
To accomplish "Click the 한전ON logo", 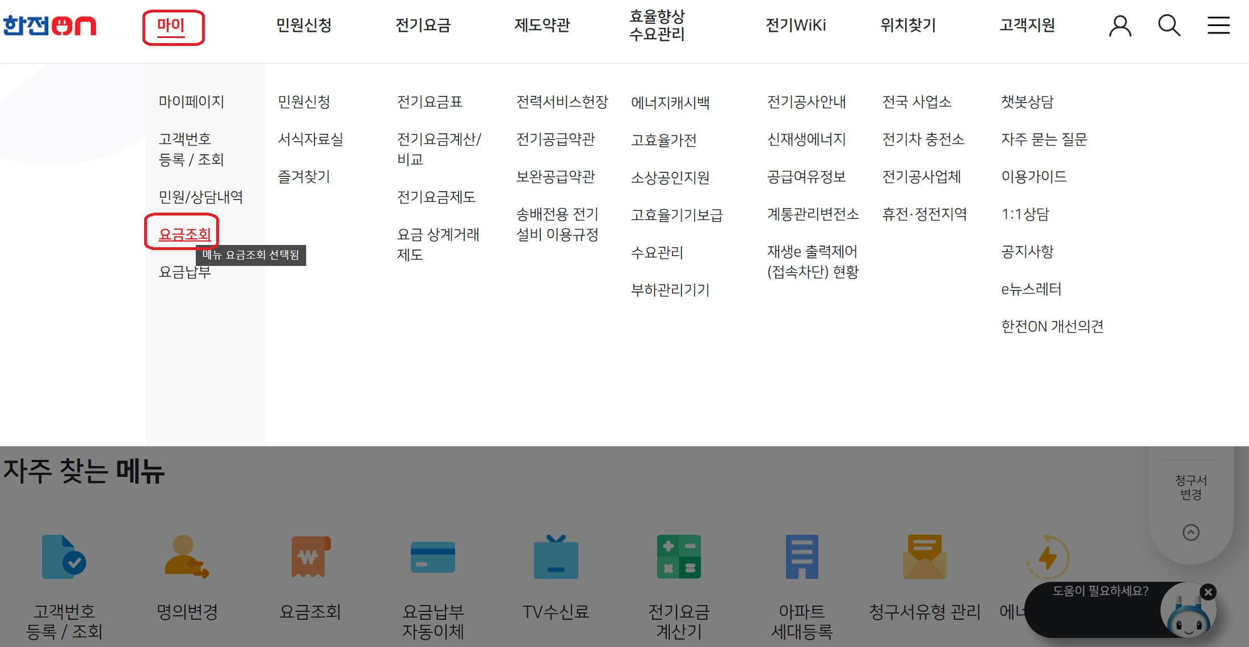I will (x=48, y=26).
